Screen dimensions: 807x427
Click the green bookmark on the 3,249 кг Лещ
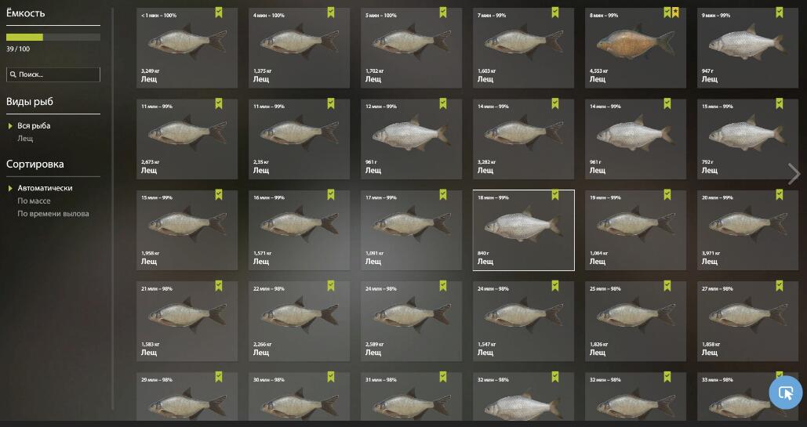[219, 13]
